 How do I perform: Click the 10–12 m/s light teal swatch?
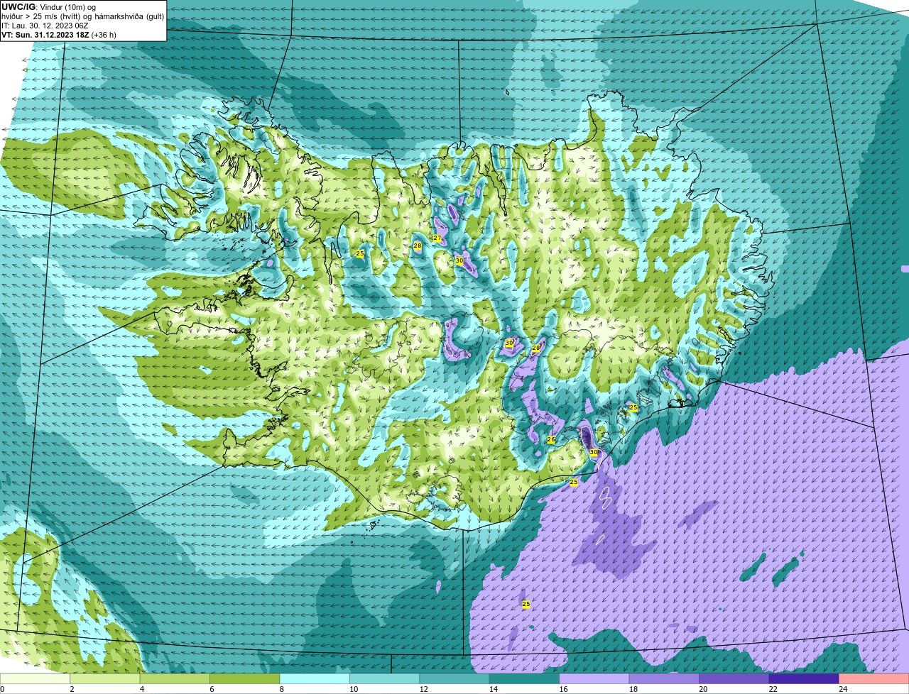point(385,678)
